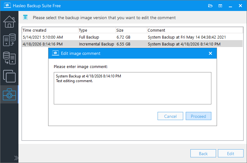Click Proceed to save the comment
Image resolution: width=247 pixels, height=163 pixels.
click(x=198, y=116)
